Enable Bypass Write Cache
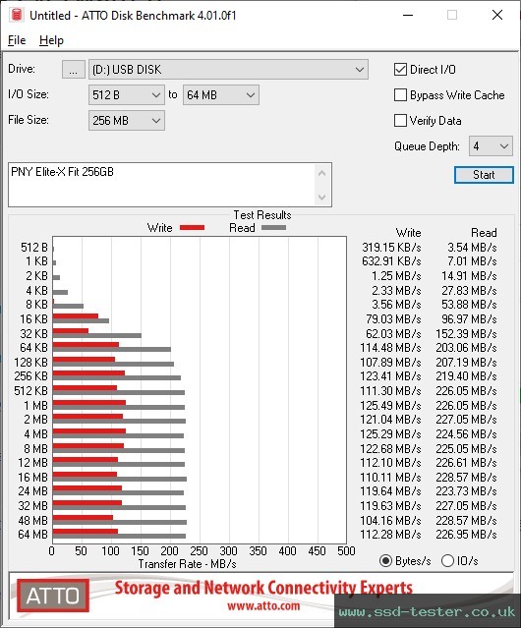 (x=400, y=95)
